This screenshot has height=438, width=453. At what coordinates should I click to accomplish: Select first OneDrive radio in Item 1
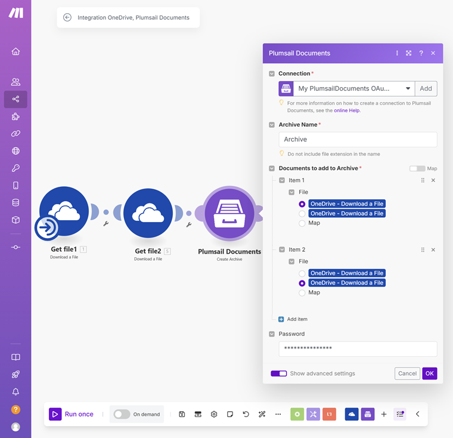[x=302, y=204]
